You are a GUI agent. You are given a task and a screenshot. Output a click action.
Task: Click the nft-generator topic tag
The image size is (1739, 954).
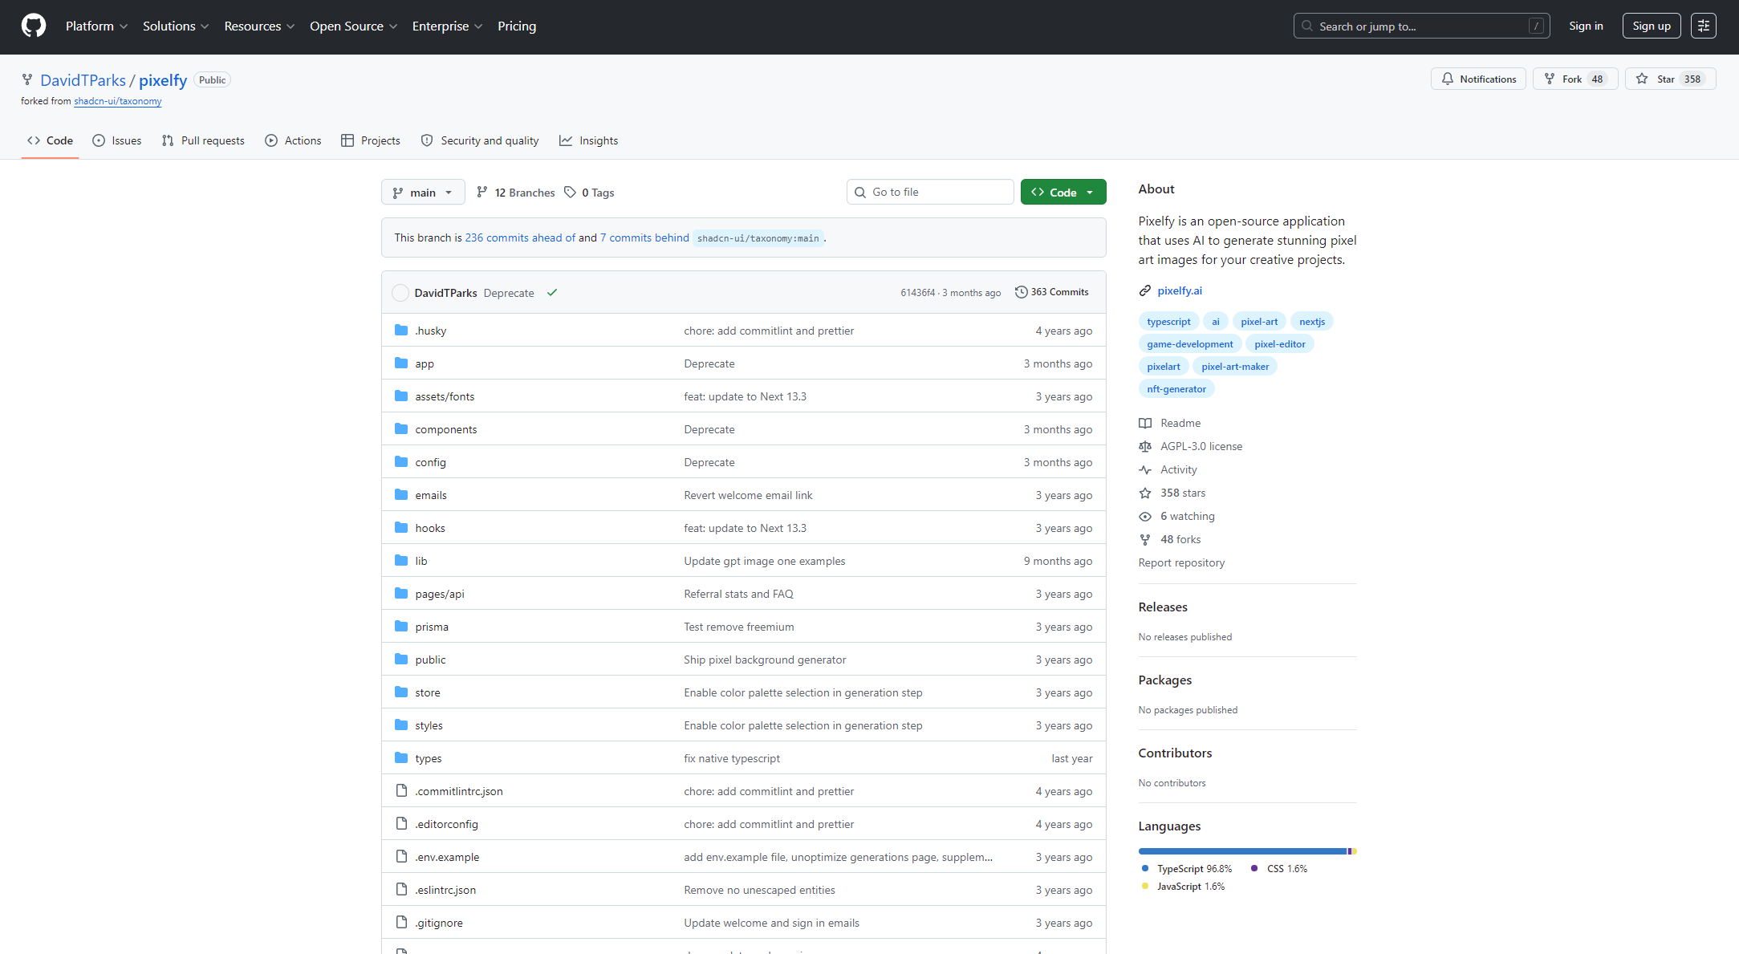pos(1176,389)
